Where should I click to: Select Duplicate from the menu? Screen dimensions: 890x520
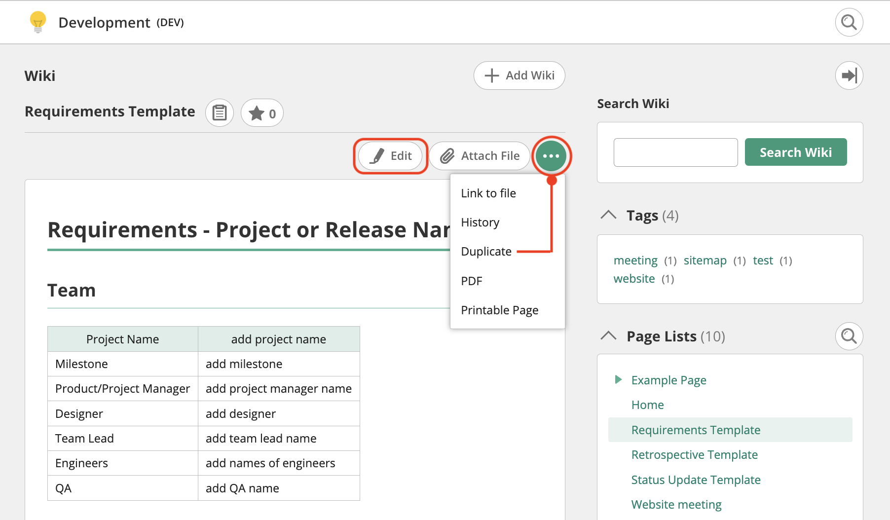tap(486, 252)
